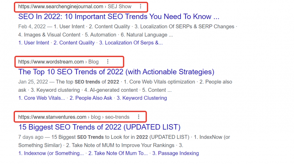Click the 'Feb 4, 2022' snippet text

point(32,27)
